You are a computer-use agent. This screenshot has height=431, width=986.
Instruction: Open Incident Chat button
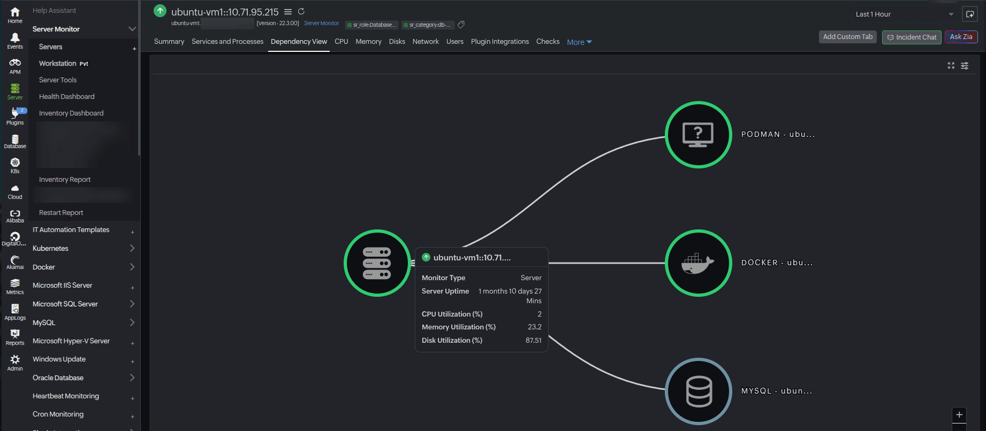(x=912, y=37)
